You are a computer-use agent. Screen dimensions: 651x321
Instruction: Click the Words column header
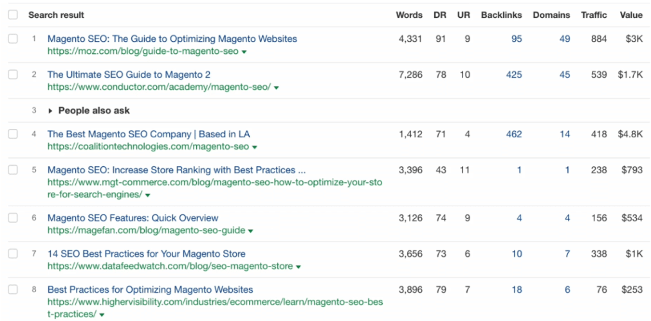point(409,15)
